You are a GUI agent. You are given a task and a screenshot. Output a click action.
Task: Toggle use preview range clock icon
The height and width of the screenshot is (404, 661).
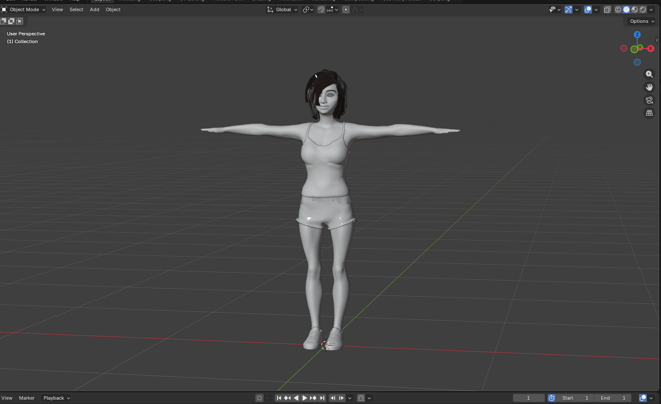551,398
